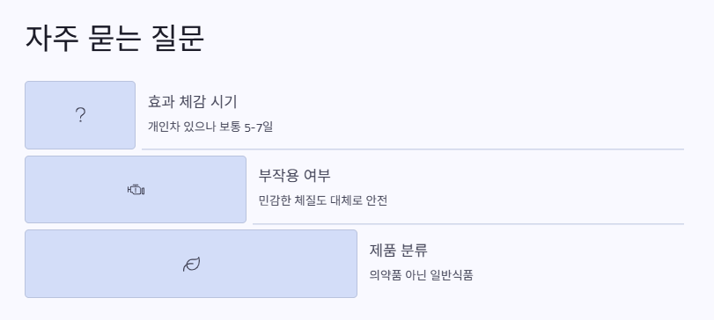This screenshot has height=320, width=714.
Task: Click the '자주 묻는 질문' heading
Action: [114, 38]
